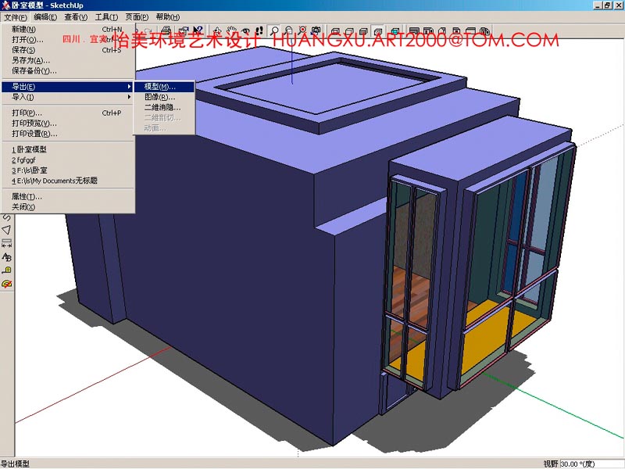Open the 页面(P) menu
This screenshot has height=469, width=625.
coord(137,17)
